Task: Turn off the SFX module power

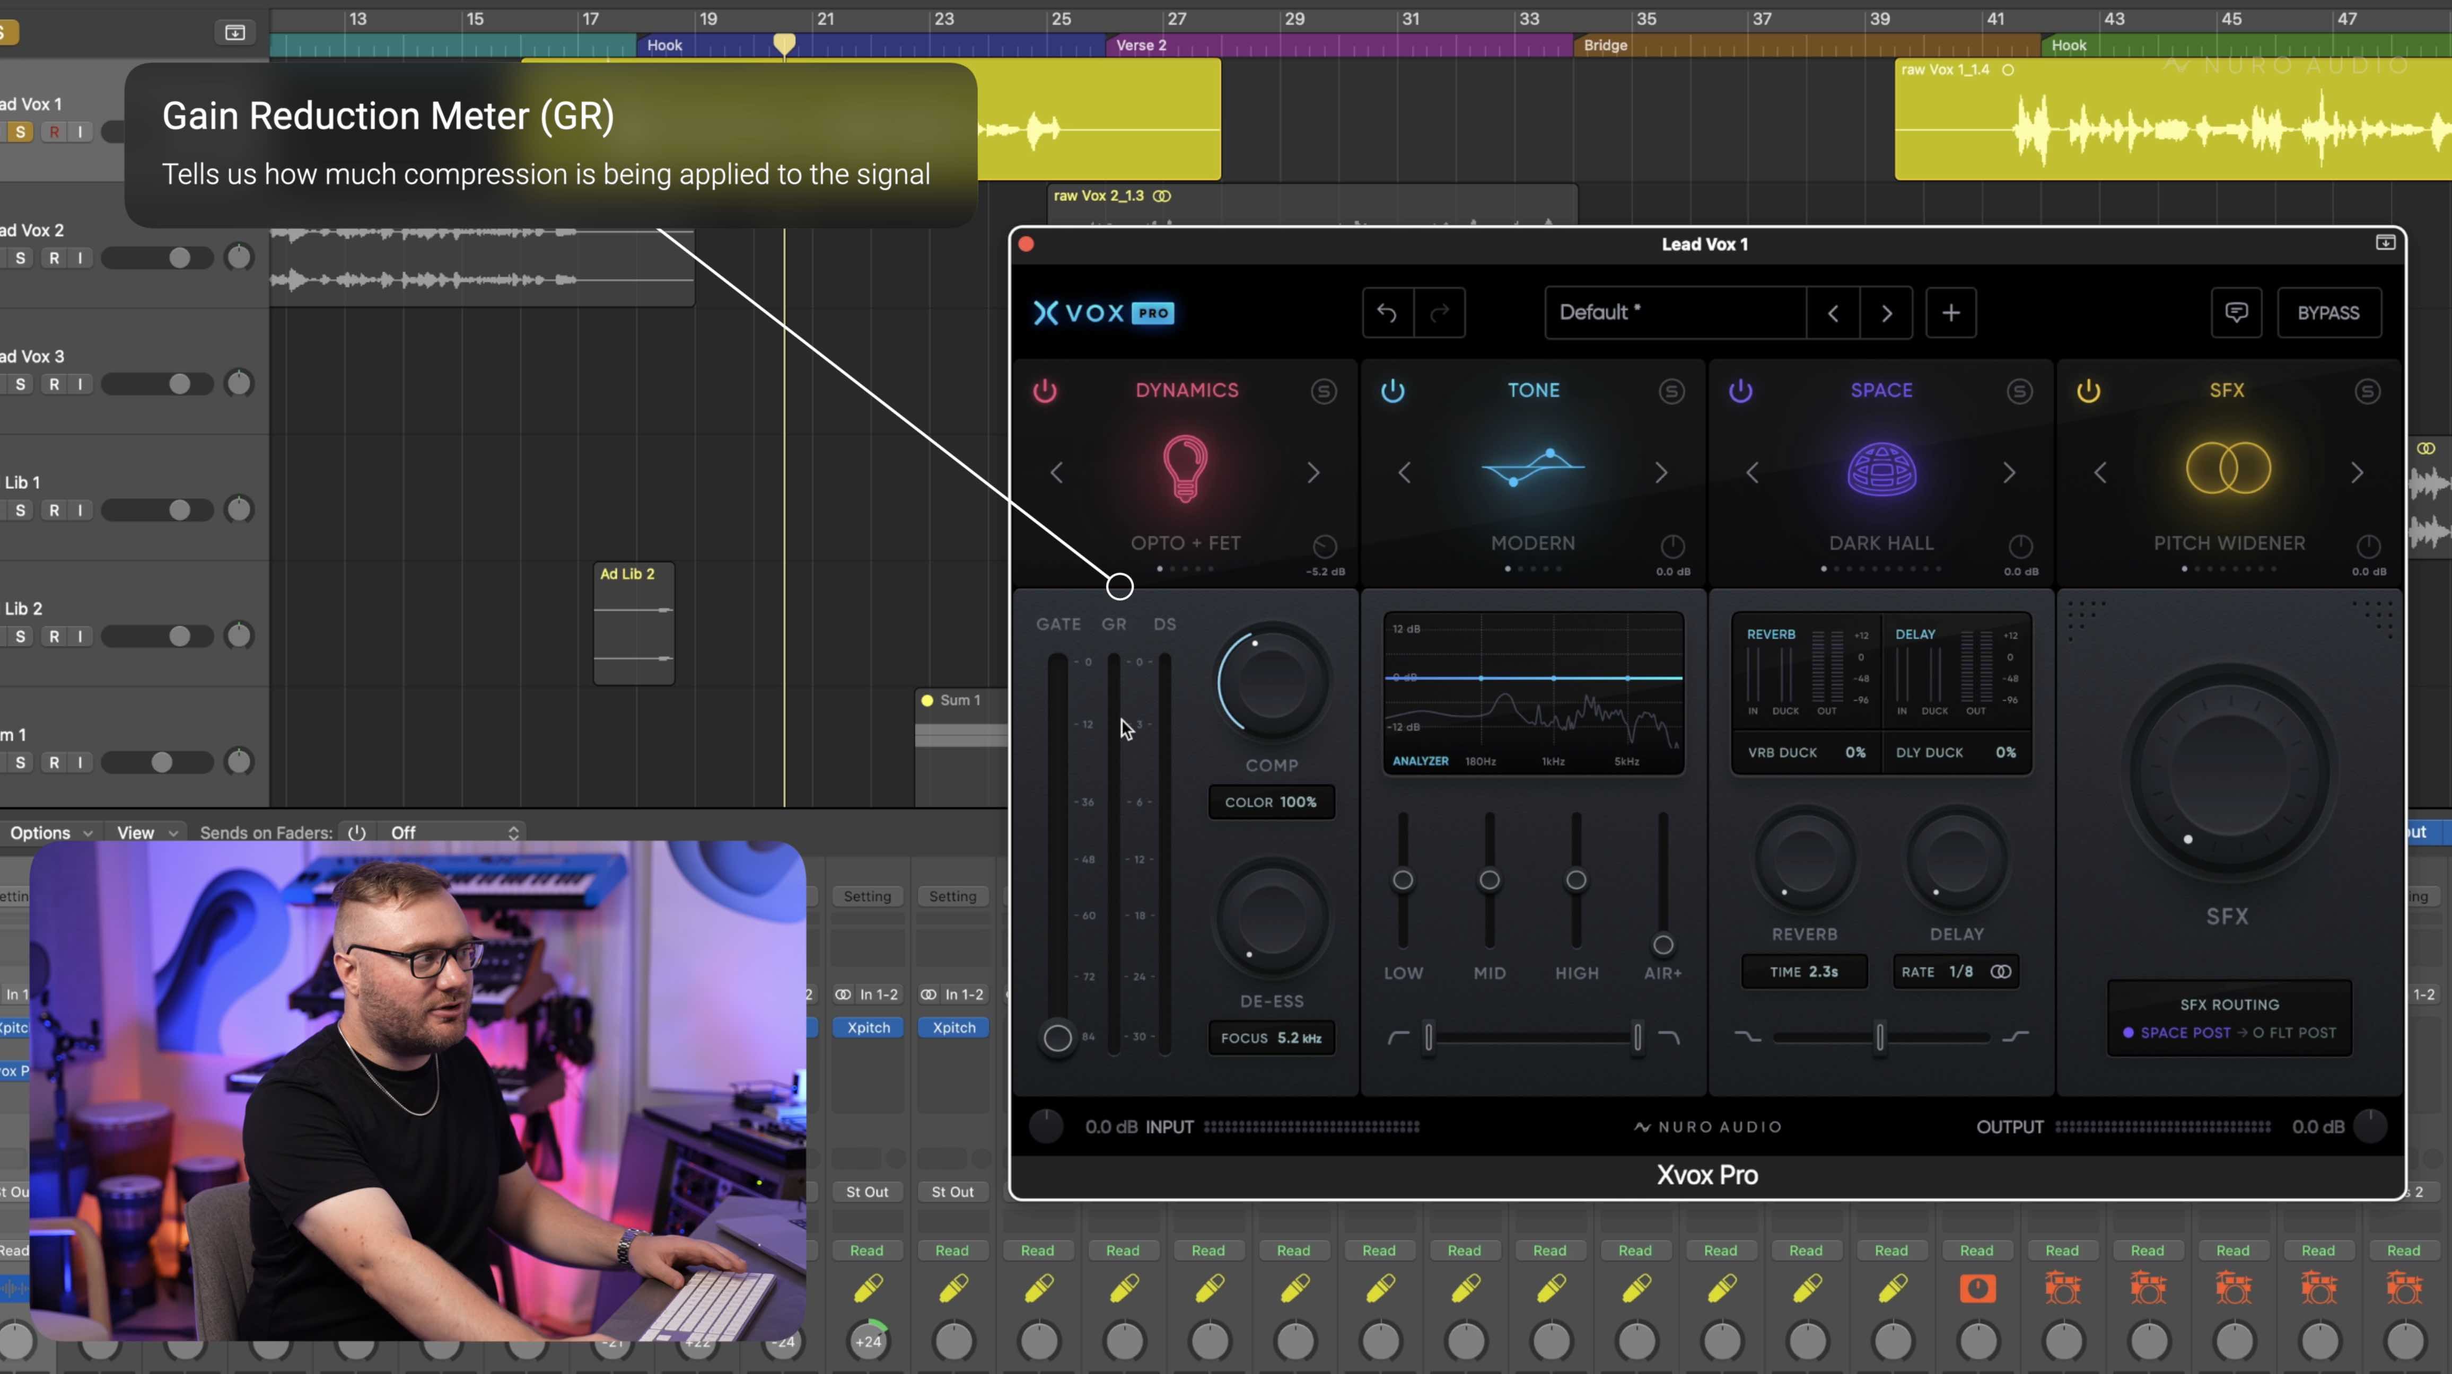Action: 2088,391
